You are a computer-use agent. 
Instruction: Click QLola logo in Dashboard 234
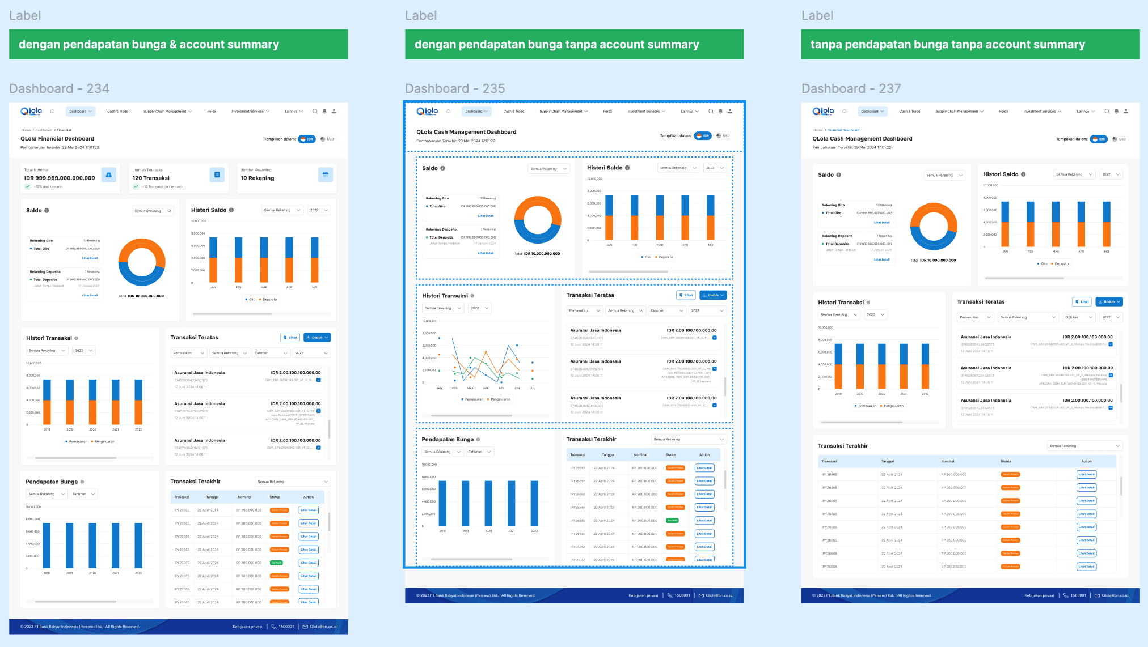31,112
